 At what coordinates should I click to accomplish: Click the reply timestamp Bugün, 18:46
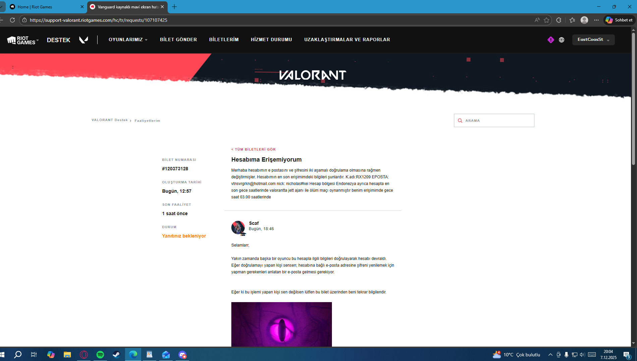coord(261,229)
